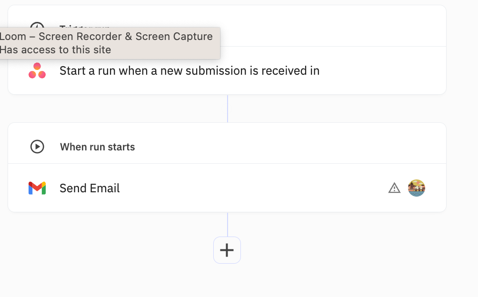Viewport: 478px width, 297px height.
Task: Click empty space right of the trigger text
Action: 381,71
